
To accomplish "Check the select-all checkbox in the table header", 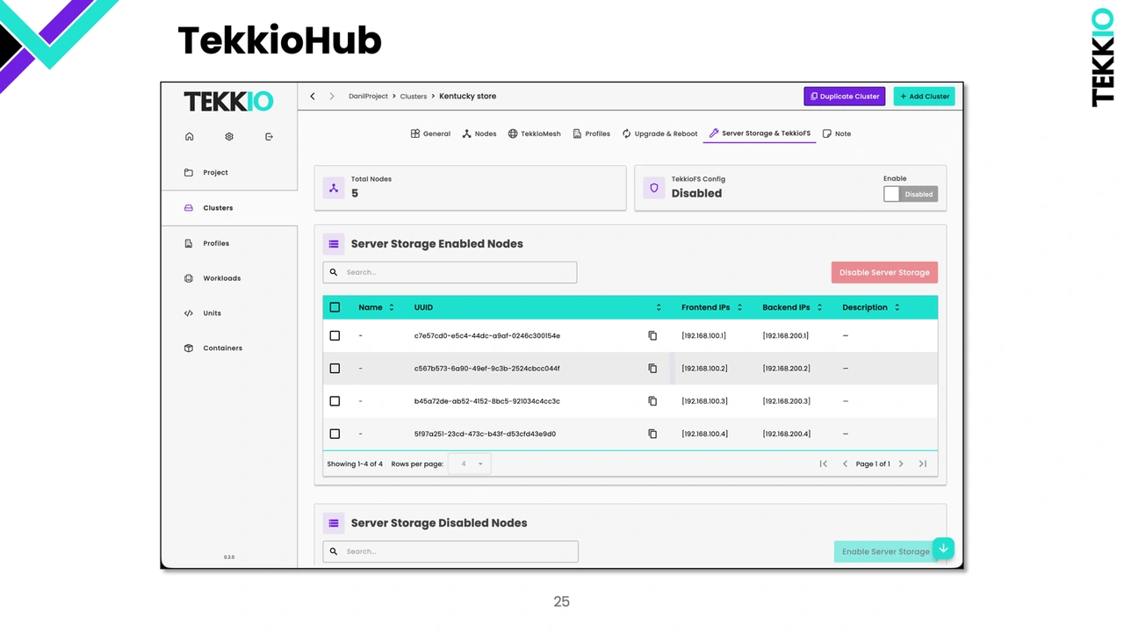I will point(335,307).
